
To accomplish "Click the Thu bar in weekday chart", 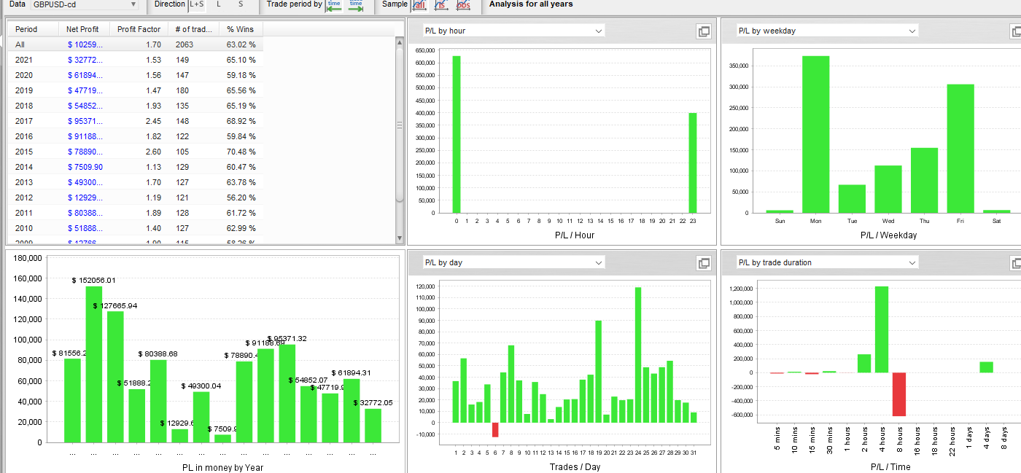I will click(x=925, y=180).
